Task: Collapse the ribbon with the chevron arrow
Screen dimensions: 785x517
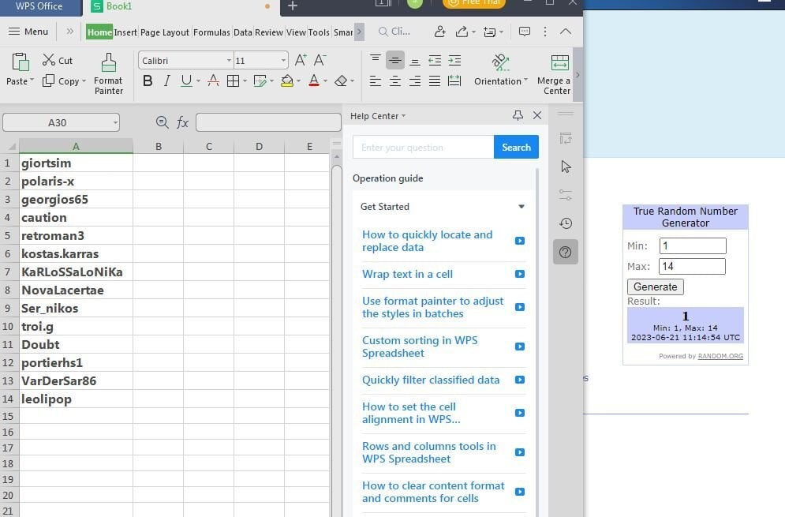Action: click(565, 32)
